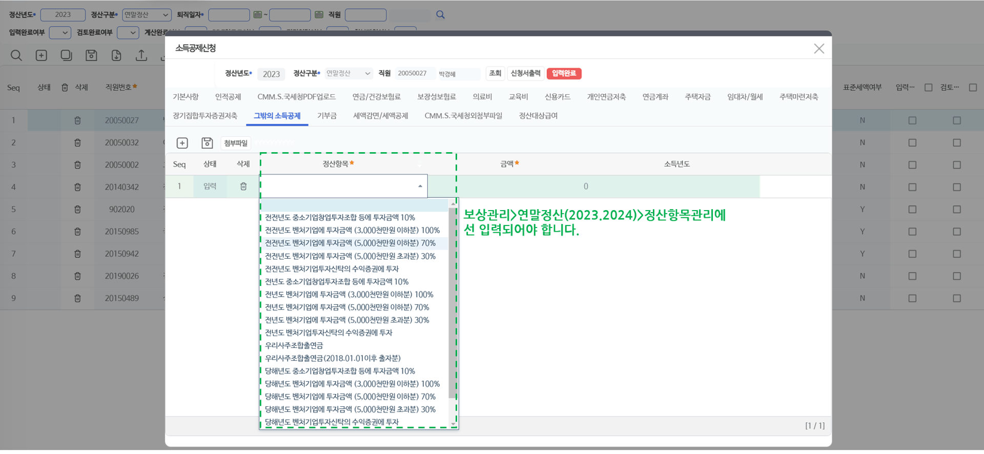The height and width of the screenshot is (454, 984).
Task: Delete background row for employee 20150985
Action: click(x=77, y=232)
